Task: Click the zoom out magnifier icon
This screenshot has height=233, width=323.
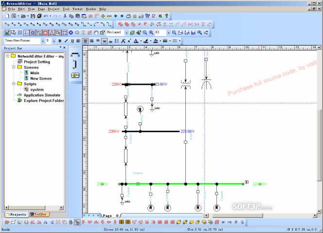Action: point(145,33)
